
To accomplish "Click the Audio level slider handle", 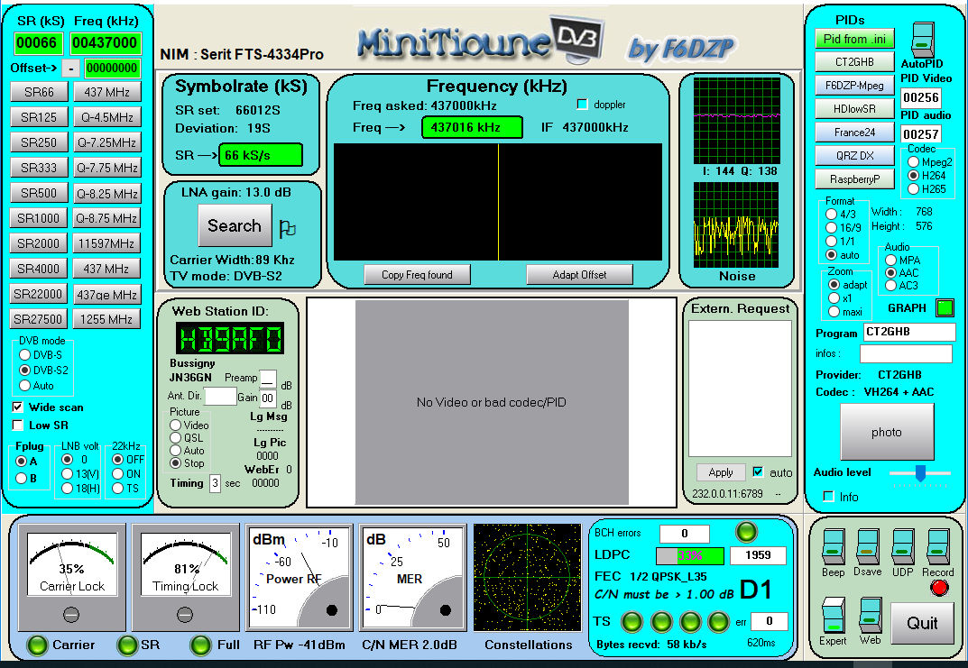I will click(x=920, y=473).
